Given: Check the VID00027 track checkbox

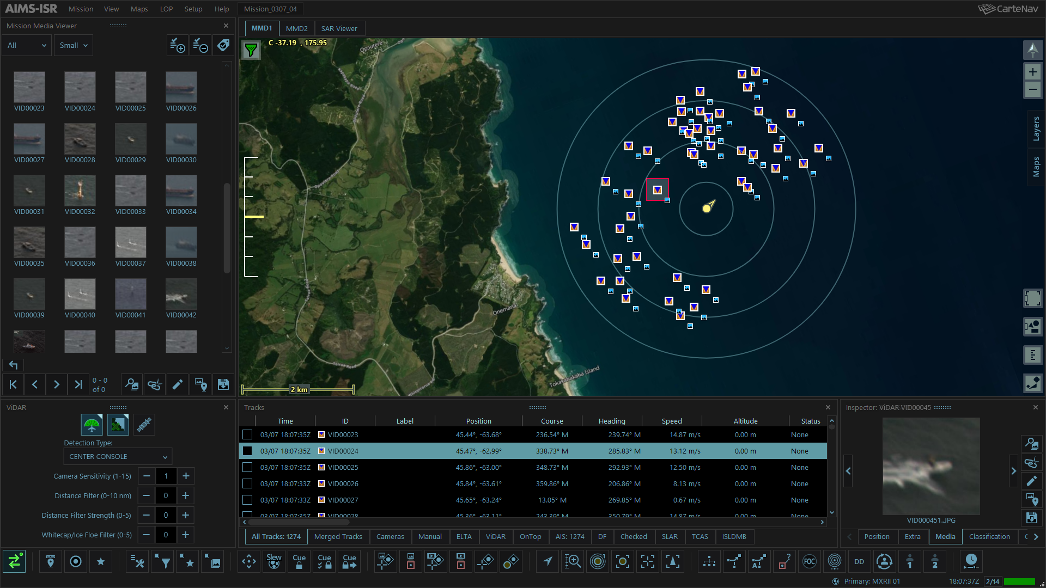Looking at the screenshot, I should pyautogui.click(x=247, y=500).
